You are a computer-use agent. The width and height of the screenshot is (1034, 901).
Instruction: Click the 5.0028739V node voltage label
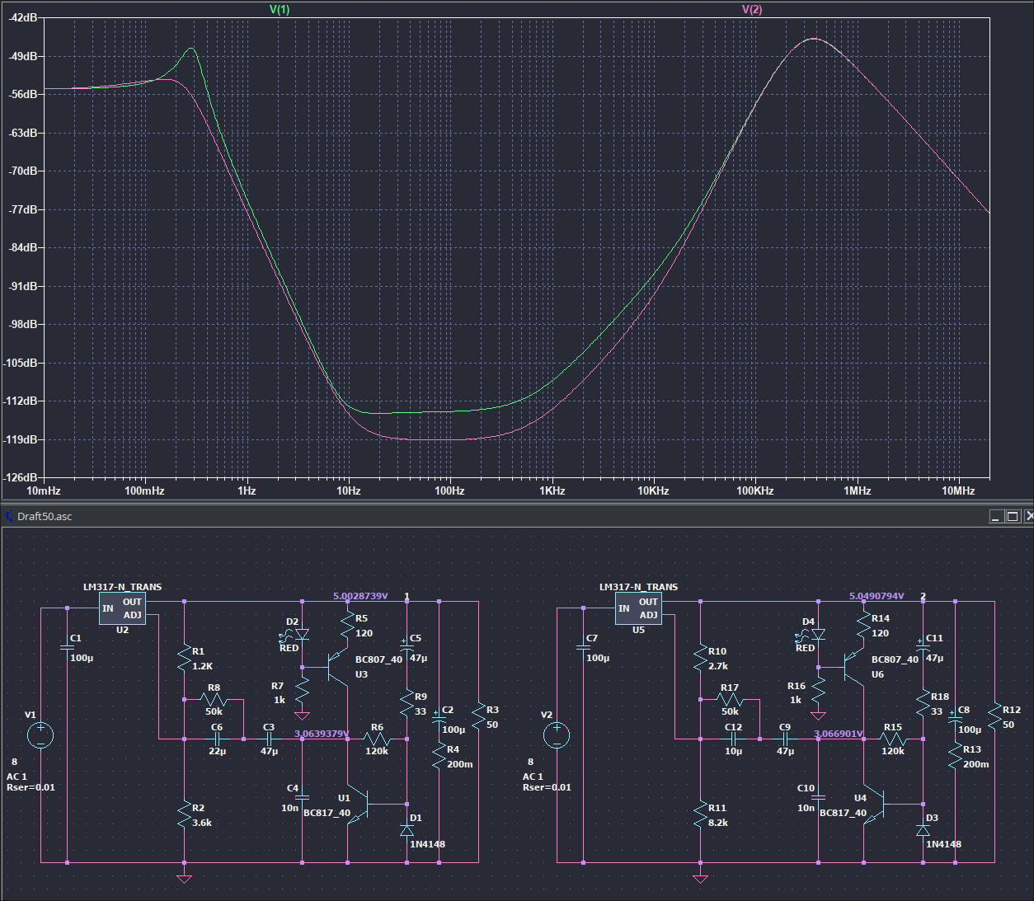360,596
